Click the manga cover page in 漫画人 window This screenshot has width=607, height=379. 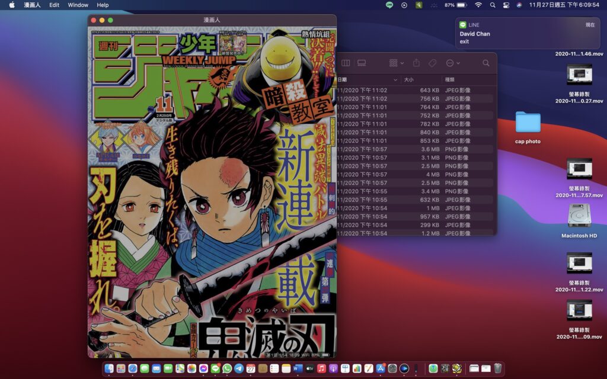point(212,191)
